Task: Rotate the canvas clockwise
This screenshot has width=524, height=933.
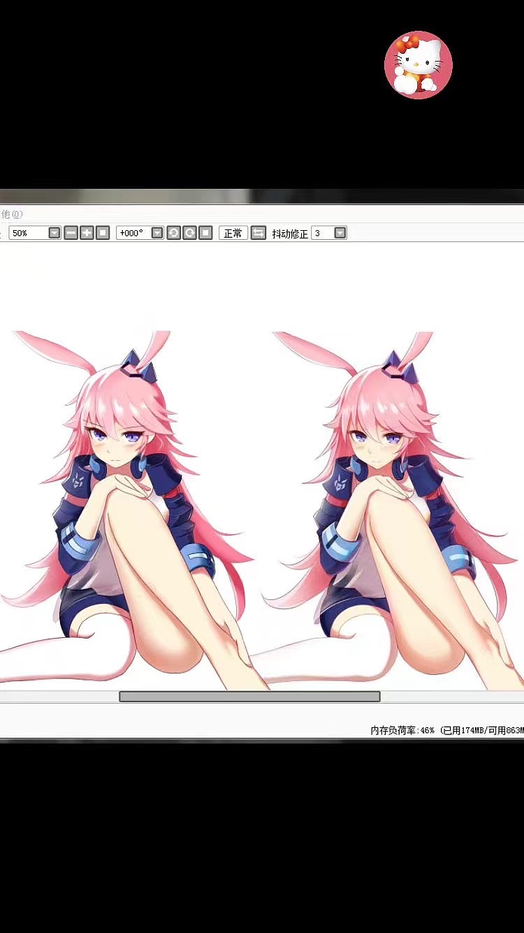Action: tap(189, 233)
